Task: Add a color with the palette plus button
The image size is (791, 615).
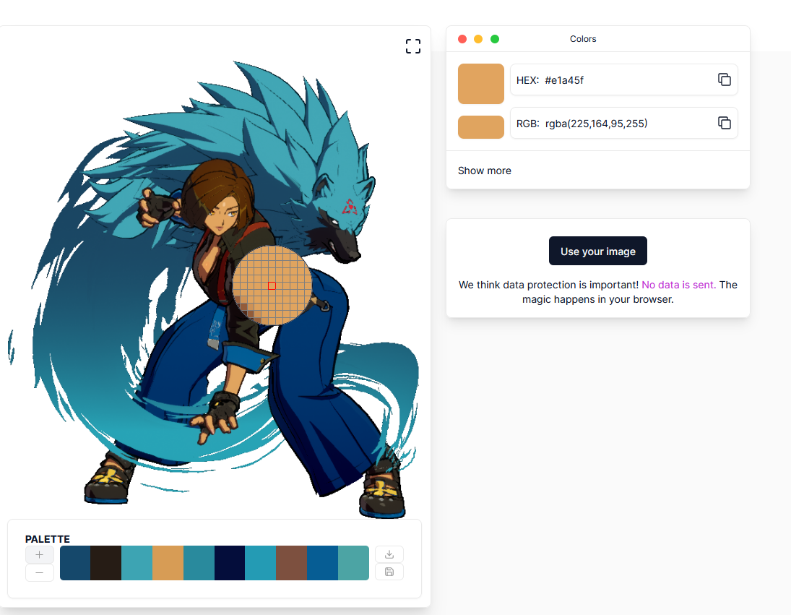Action: (x=39, y=554)
